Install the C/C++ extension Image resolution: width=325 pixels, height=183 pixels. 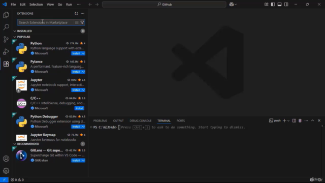click(x=79, y=108)
